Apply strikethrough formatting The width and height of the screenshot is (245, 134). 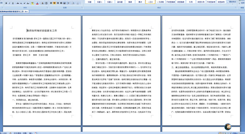(18, 3)
